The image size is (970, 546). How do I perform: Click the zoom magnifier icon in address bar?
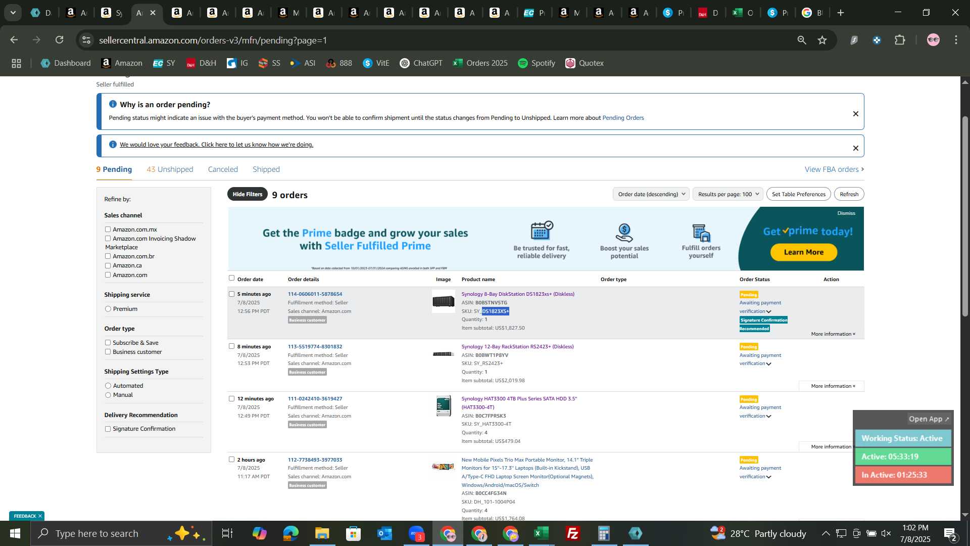point(802,40)
